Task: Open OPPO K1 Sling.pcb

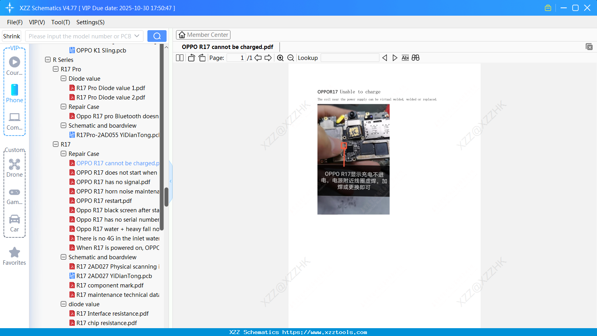Action: (101, 51)
